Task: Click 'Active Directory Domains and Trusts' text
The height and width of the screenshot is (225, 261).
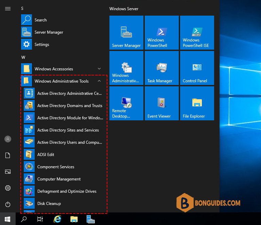Action: point(70,106)
